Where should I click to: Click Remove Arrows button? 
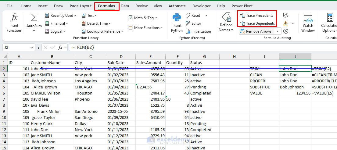click(x=256, y=31)
